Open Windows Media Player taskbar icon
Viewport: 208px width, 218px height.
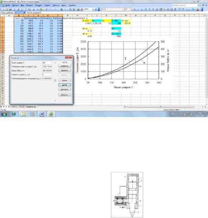coord(32,114)
